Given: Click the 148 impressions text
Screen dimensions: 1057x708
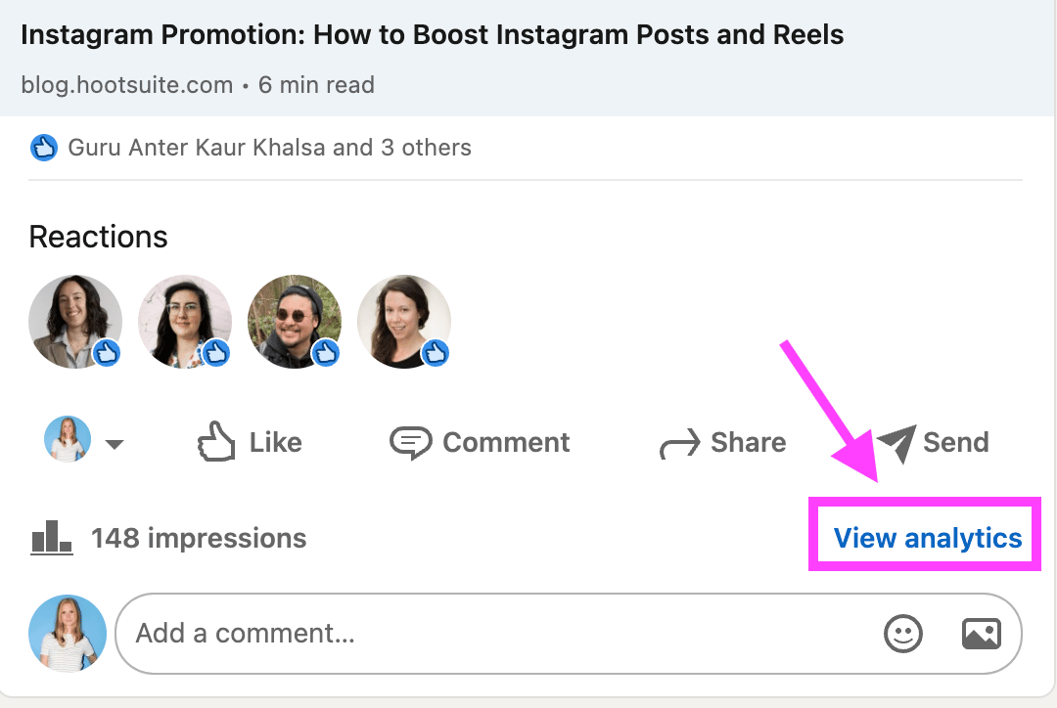Looking at the screenshot, I should (x=199, y=538).
